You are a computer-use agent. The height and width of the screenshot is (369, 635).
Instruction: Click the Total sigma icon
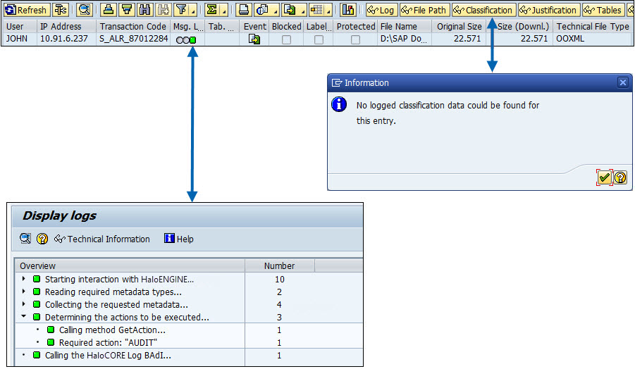click(x=211, y=10)
